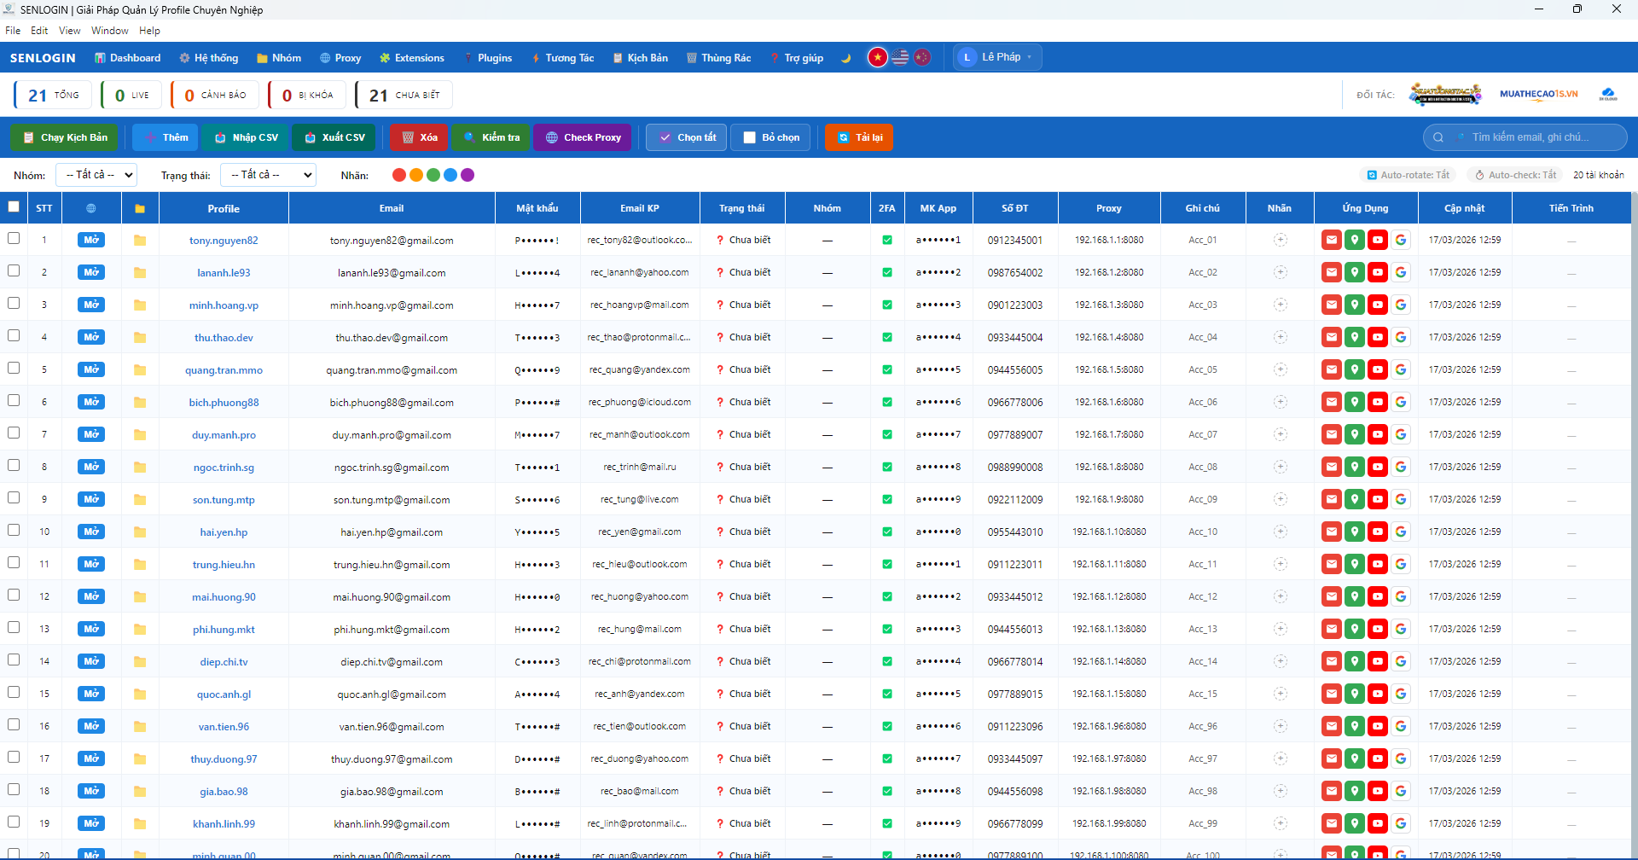The width and height of the screenshot is (1638, 860).
Task: Open Google icon in thu.thao.dev row
Action: (1400, 338)
